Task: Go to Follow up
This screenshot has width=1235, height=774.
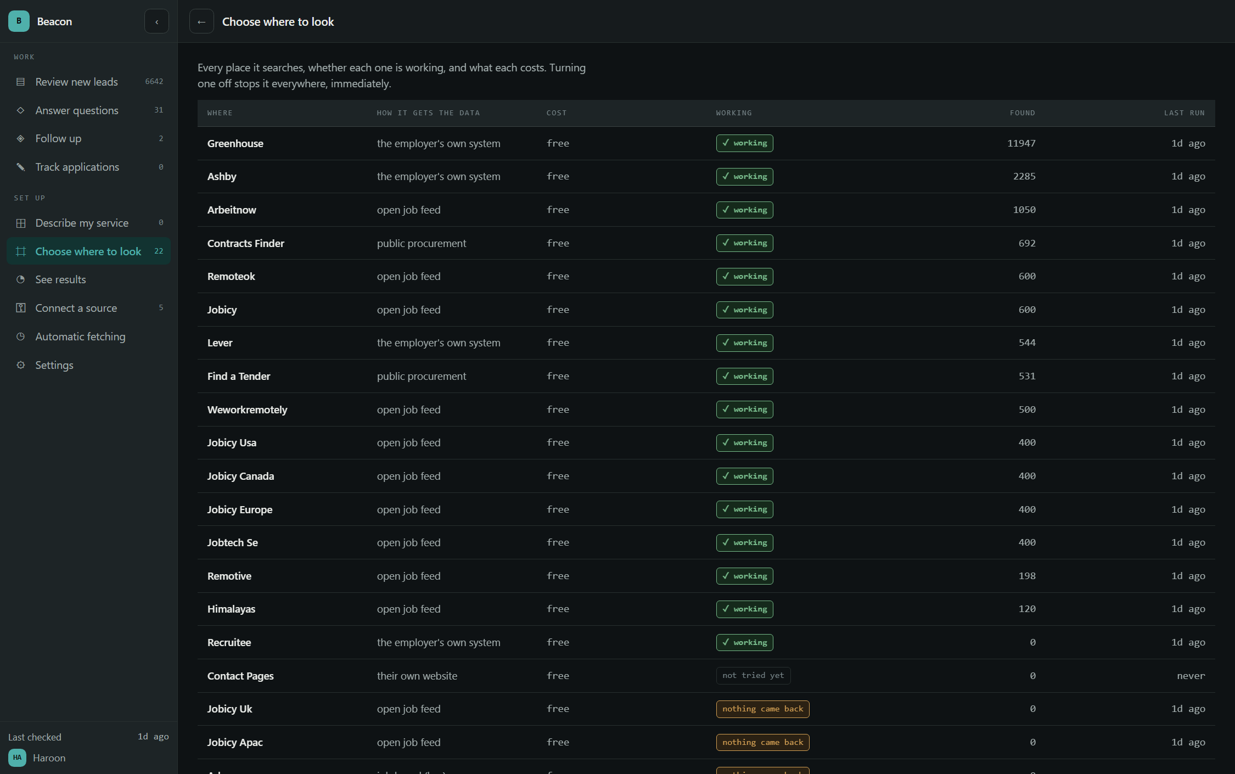Action: [88, 138]
